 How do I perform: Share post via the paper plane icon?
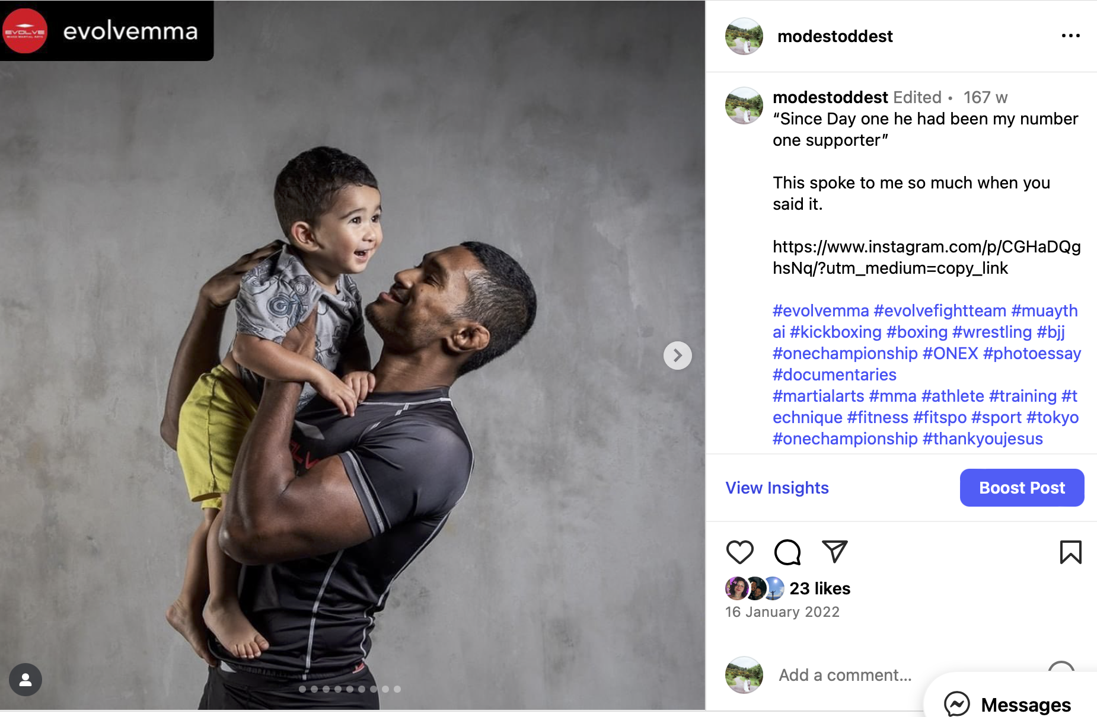click(x=834, y=552)
